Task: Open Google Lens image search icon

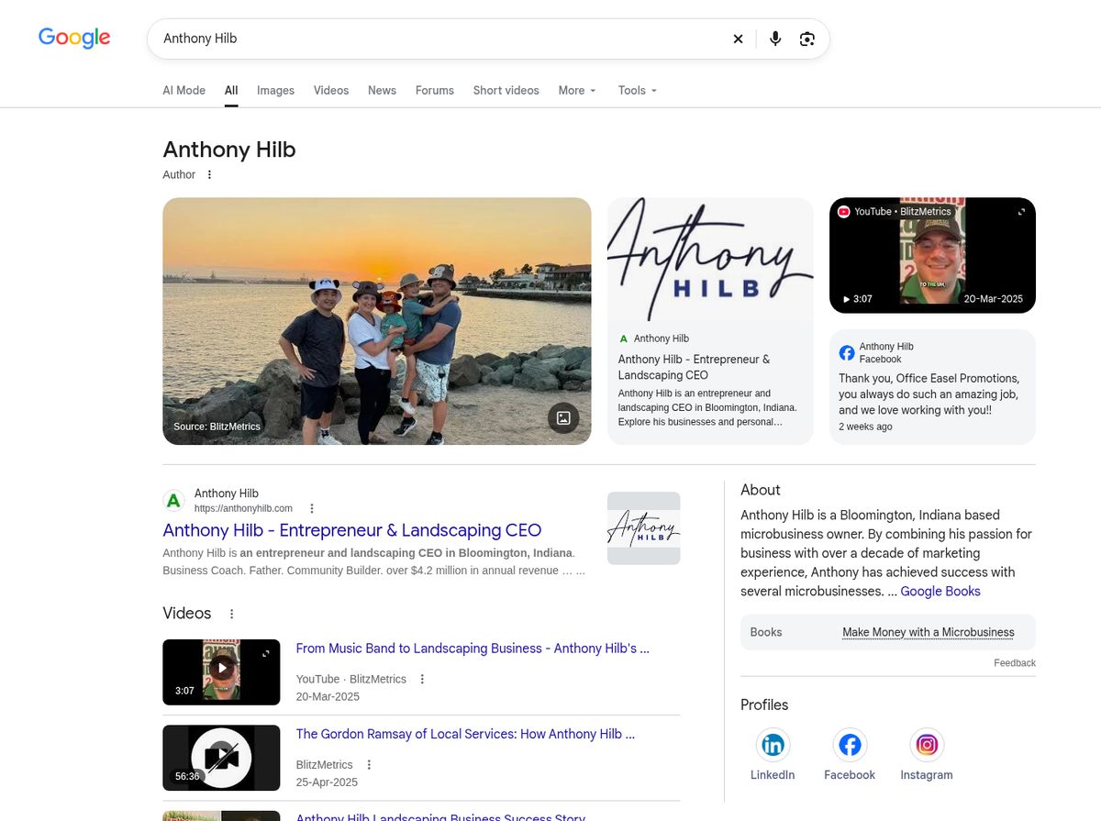Action: (807, 39)
